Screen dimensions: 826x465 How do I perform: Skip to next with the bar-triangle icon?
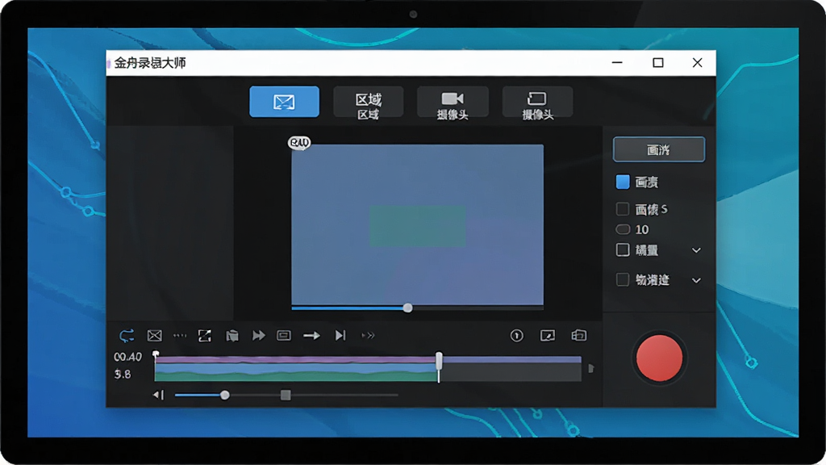(340, 335)
